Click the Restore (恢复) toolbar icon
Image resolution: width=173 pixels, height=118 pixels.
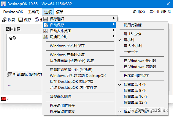coord(4,20)
